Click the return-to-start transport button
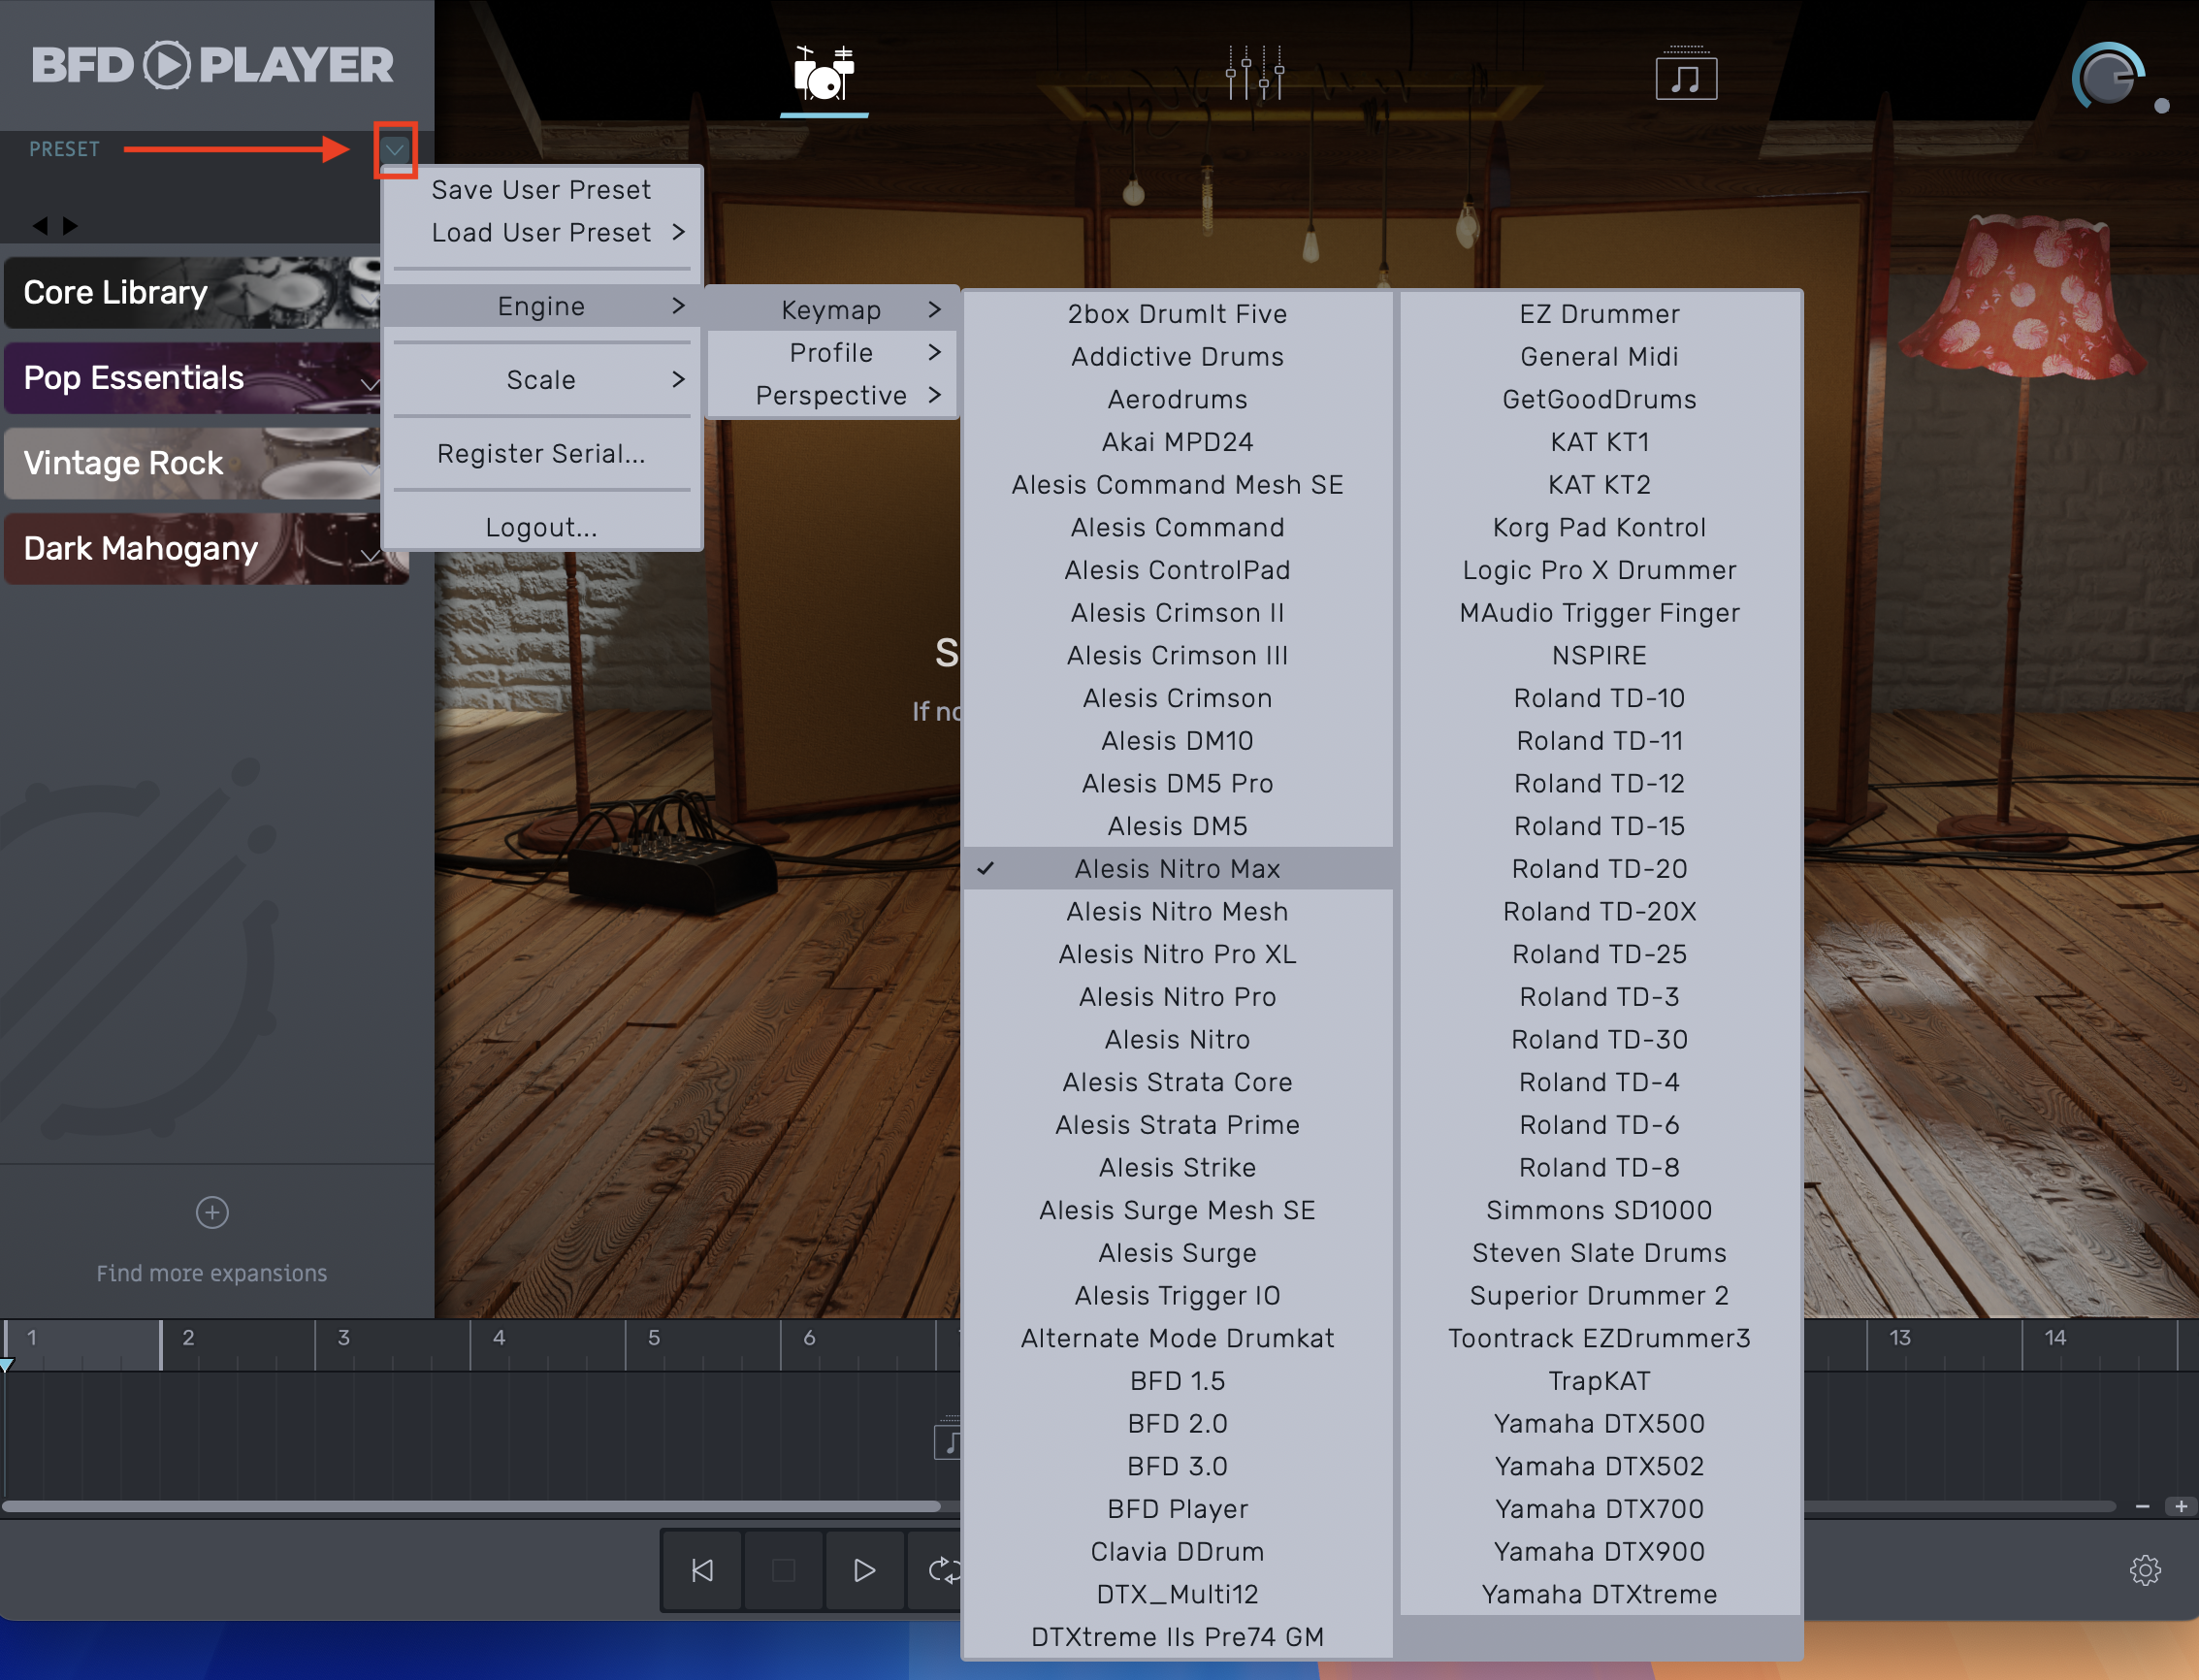Viewport: 2199px width, 1680px height. point(702,1570)
